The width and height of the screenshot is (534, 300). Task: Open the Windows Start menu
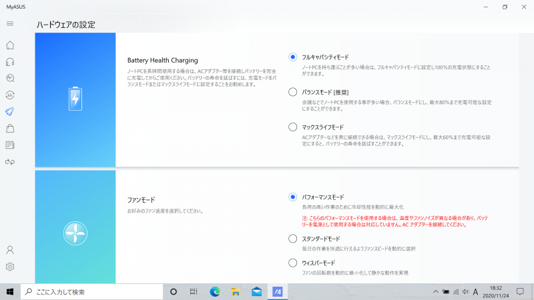click(10, 292)
